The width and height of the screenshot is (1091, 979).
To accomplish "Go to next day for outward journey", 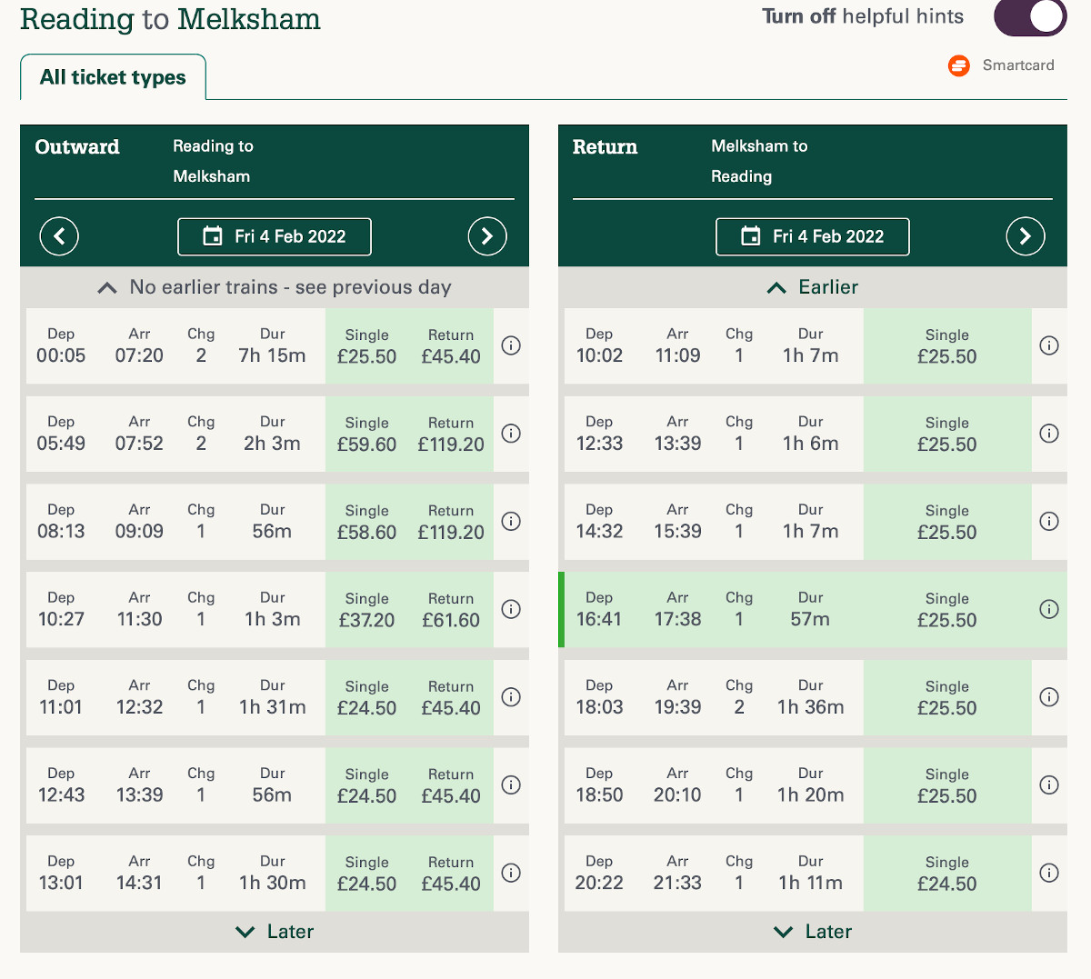I will pyautogui.click(x=487, y=236).
